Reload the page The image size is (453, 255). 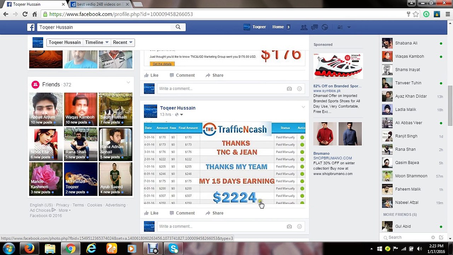[x=25, y=14]
